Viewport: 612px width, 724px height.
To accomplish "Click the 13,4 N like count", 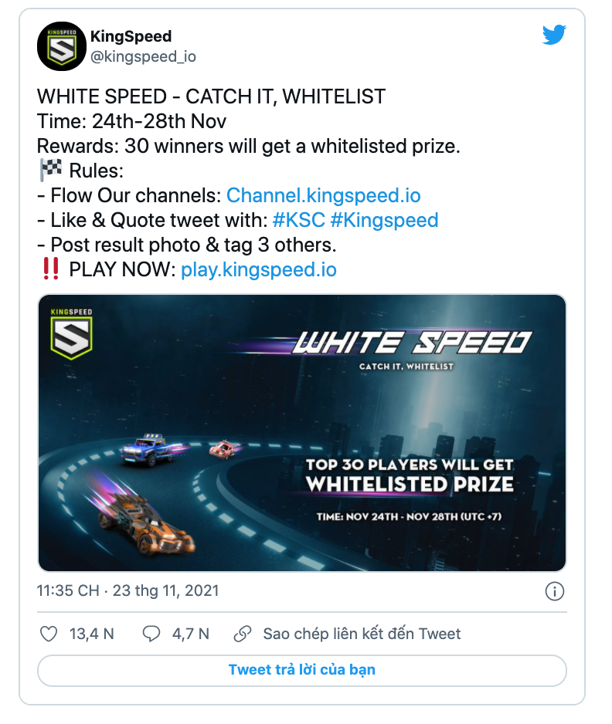I will (x=91, y=634).
